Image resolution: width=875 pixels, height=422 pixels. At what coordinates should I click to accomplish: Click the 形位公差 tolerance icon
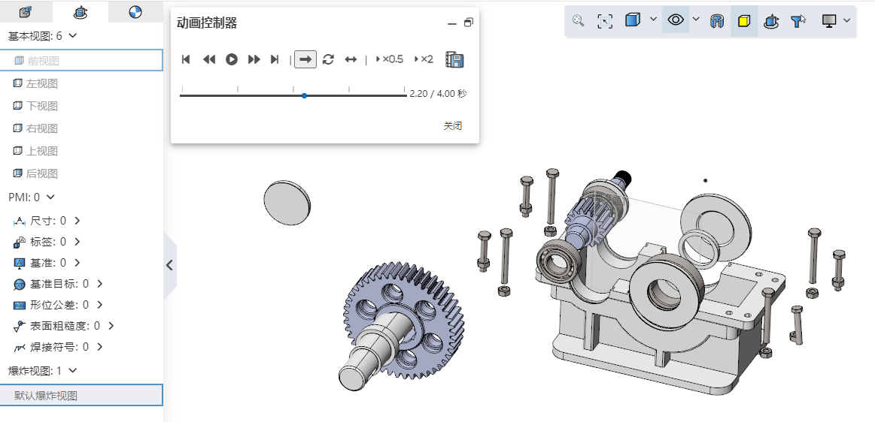20,305
